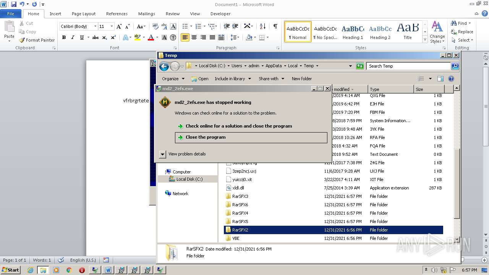Click the Back arrow in Temp explorer window
489x275 pixels.
[164, 66]
